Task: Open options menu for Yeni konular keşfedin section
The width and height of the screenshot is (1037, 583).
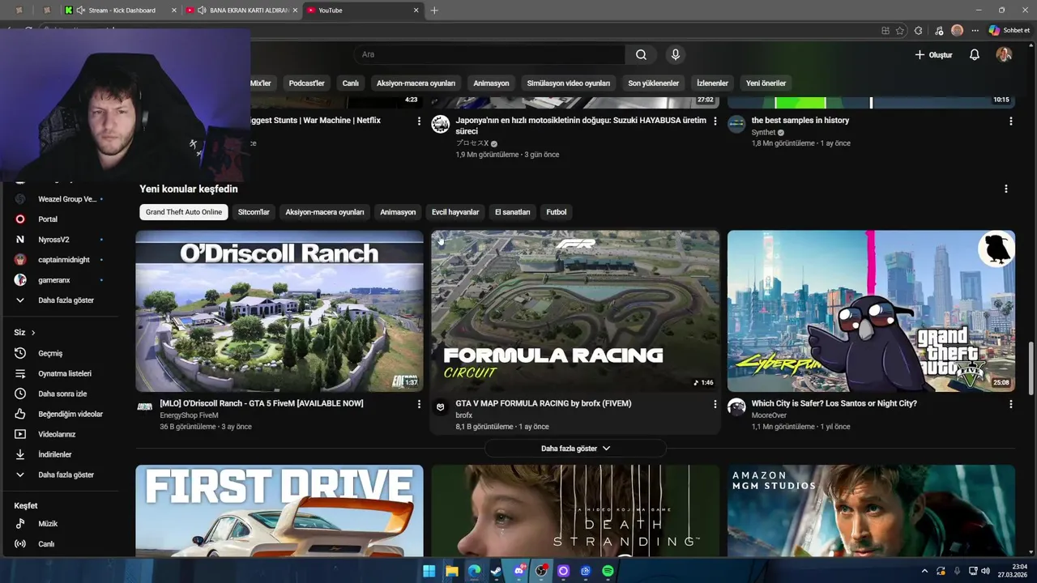Action: (1006, 189)
